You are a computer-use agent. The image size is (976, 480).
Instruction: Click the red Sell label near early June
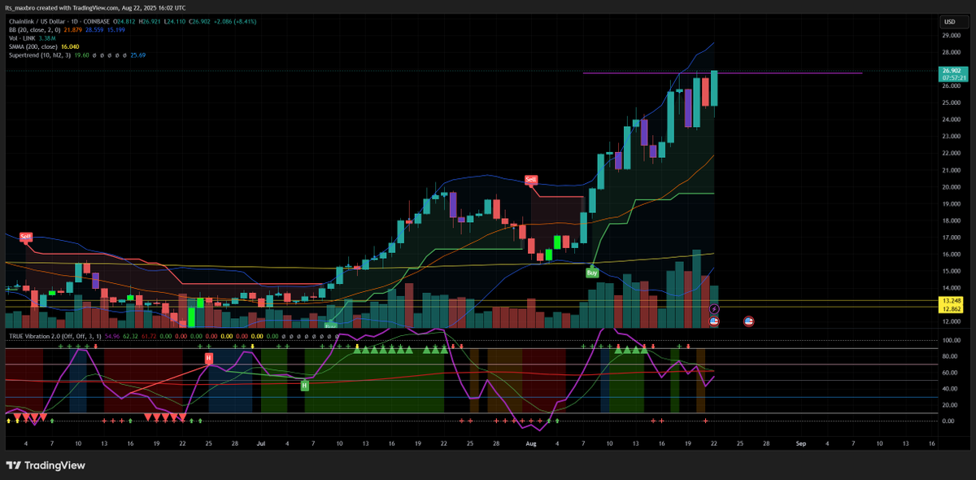tap(26, 236)
